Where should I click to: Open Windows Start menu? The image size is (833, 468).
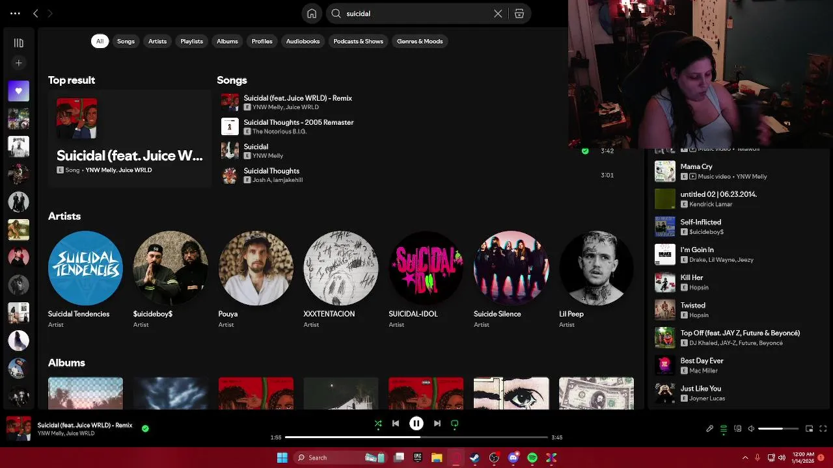[282, 458]
